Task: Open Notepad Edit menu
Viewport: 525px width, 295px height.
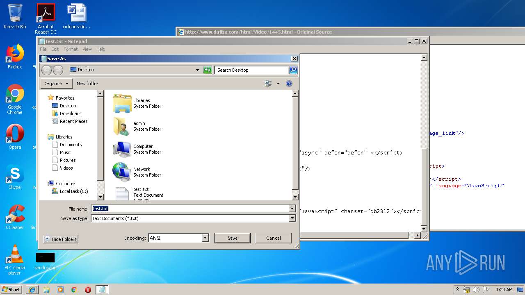Action: coord(55,49)
